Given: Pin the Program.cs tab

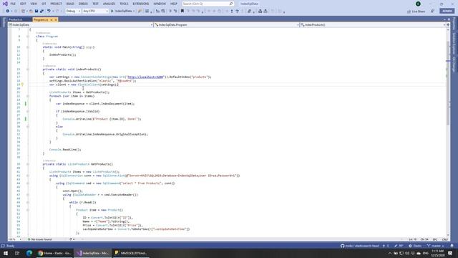Looking at the screenshot, I should (x=52, y=20).
